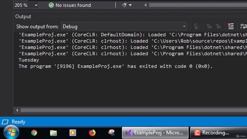Screen dimensions: 247x139
Task: Open Windows Media Player from the taskbar
Action: [x=73, y=133]
